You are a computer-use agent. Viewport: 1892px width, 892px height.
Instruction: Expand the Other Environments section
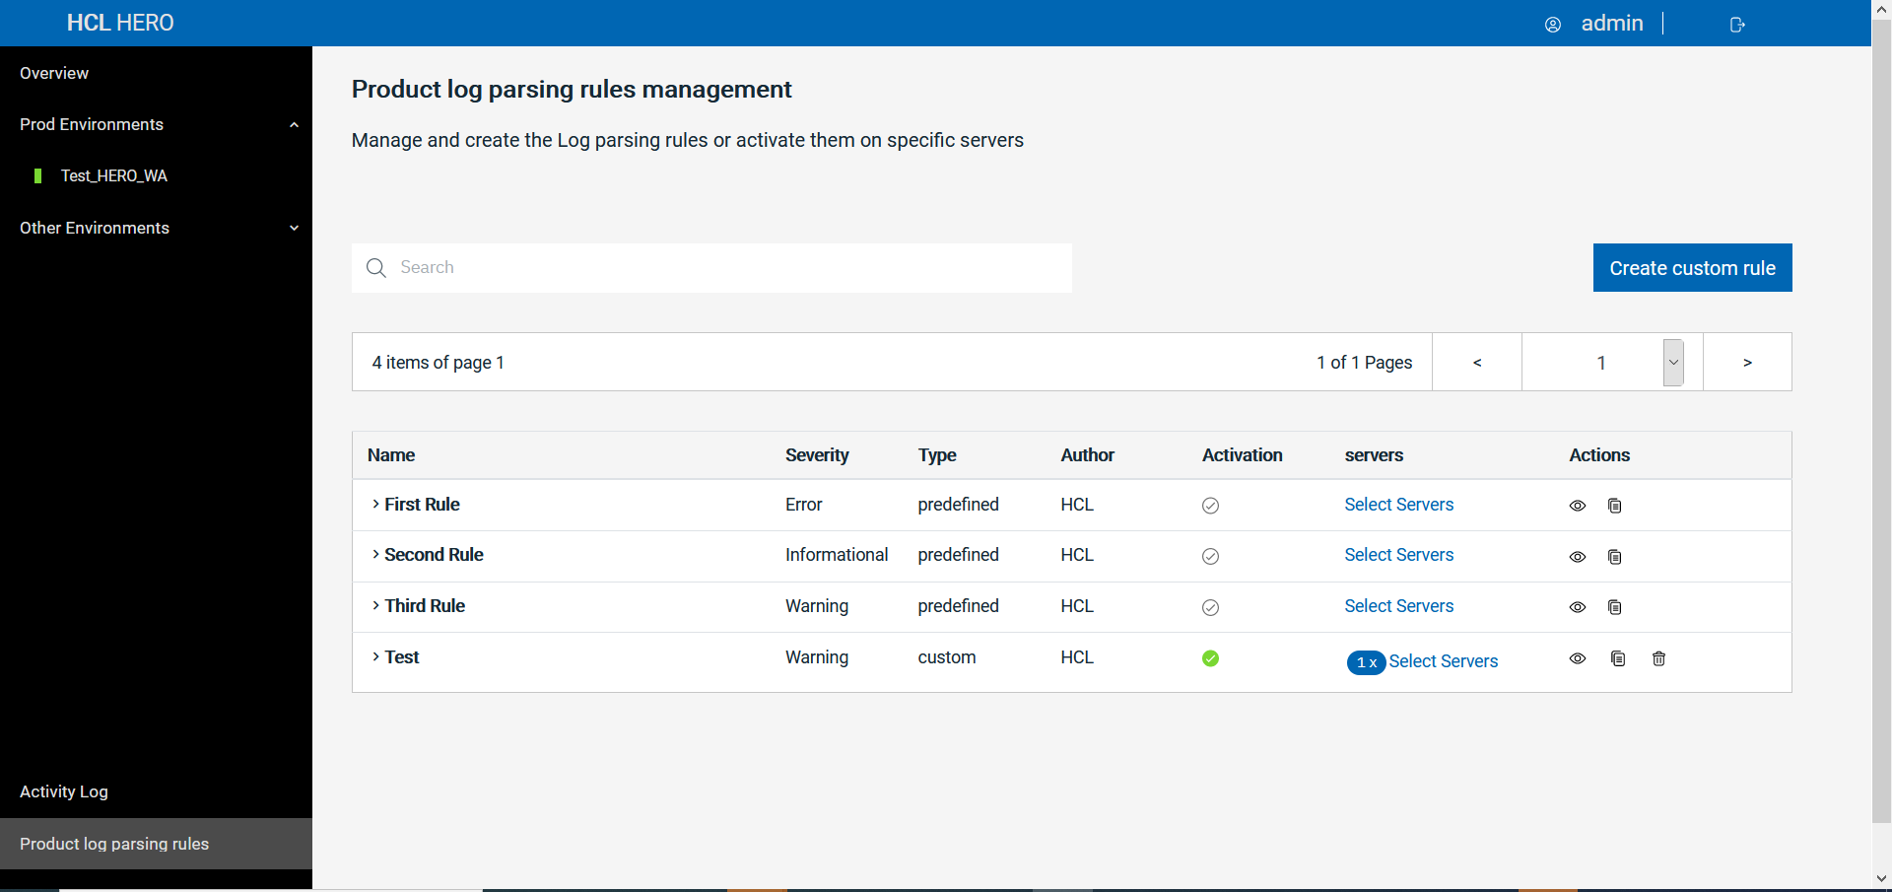tap(294, 228)
